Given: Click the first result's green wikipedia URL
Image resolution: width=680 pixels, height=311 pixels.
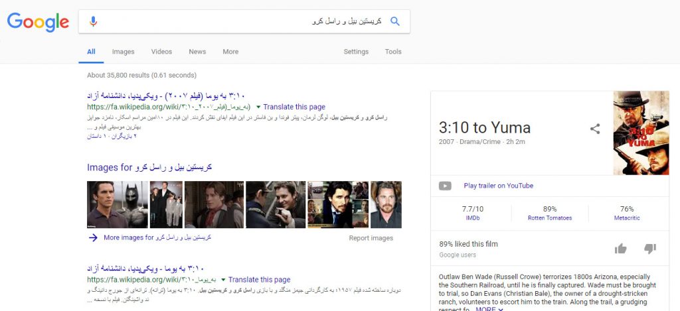Looking at the screenshot, I should tap(169, 107).
